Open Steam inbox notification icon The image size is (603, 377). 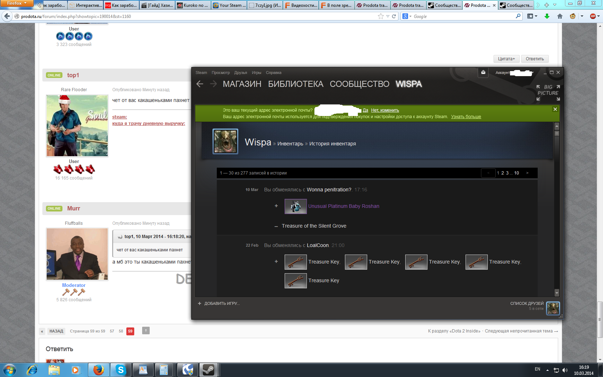[483, 73]
